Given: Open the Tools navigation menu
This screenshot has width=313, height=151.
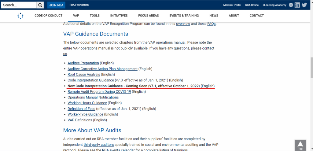Looking at the screenshot, I should coord(95,16).
